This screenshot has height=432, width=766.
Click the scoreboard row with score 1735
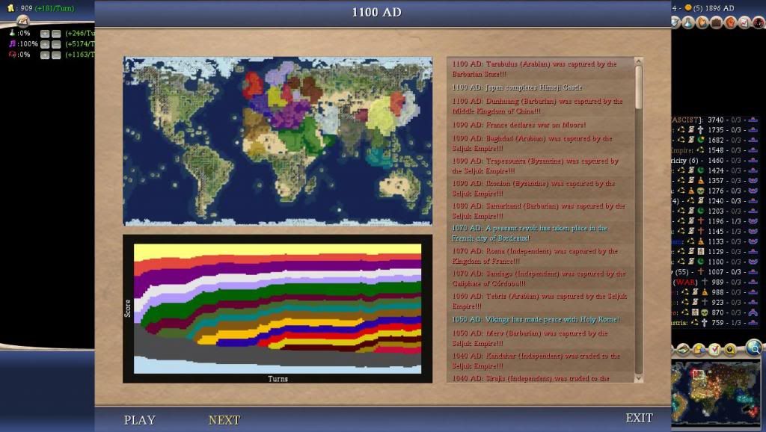click(714, 130)
